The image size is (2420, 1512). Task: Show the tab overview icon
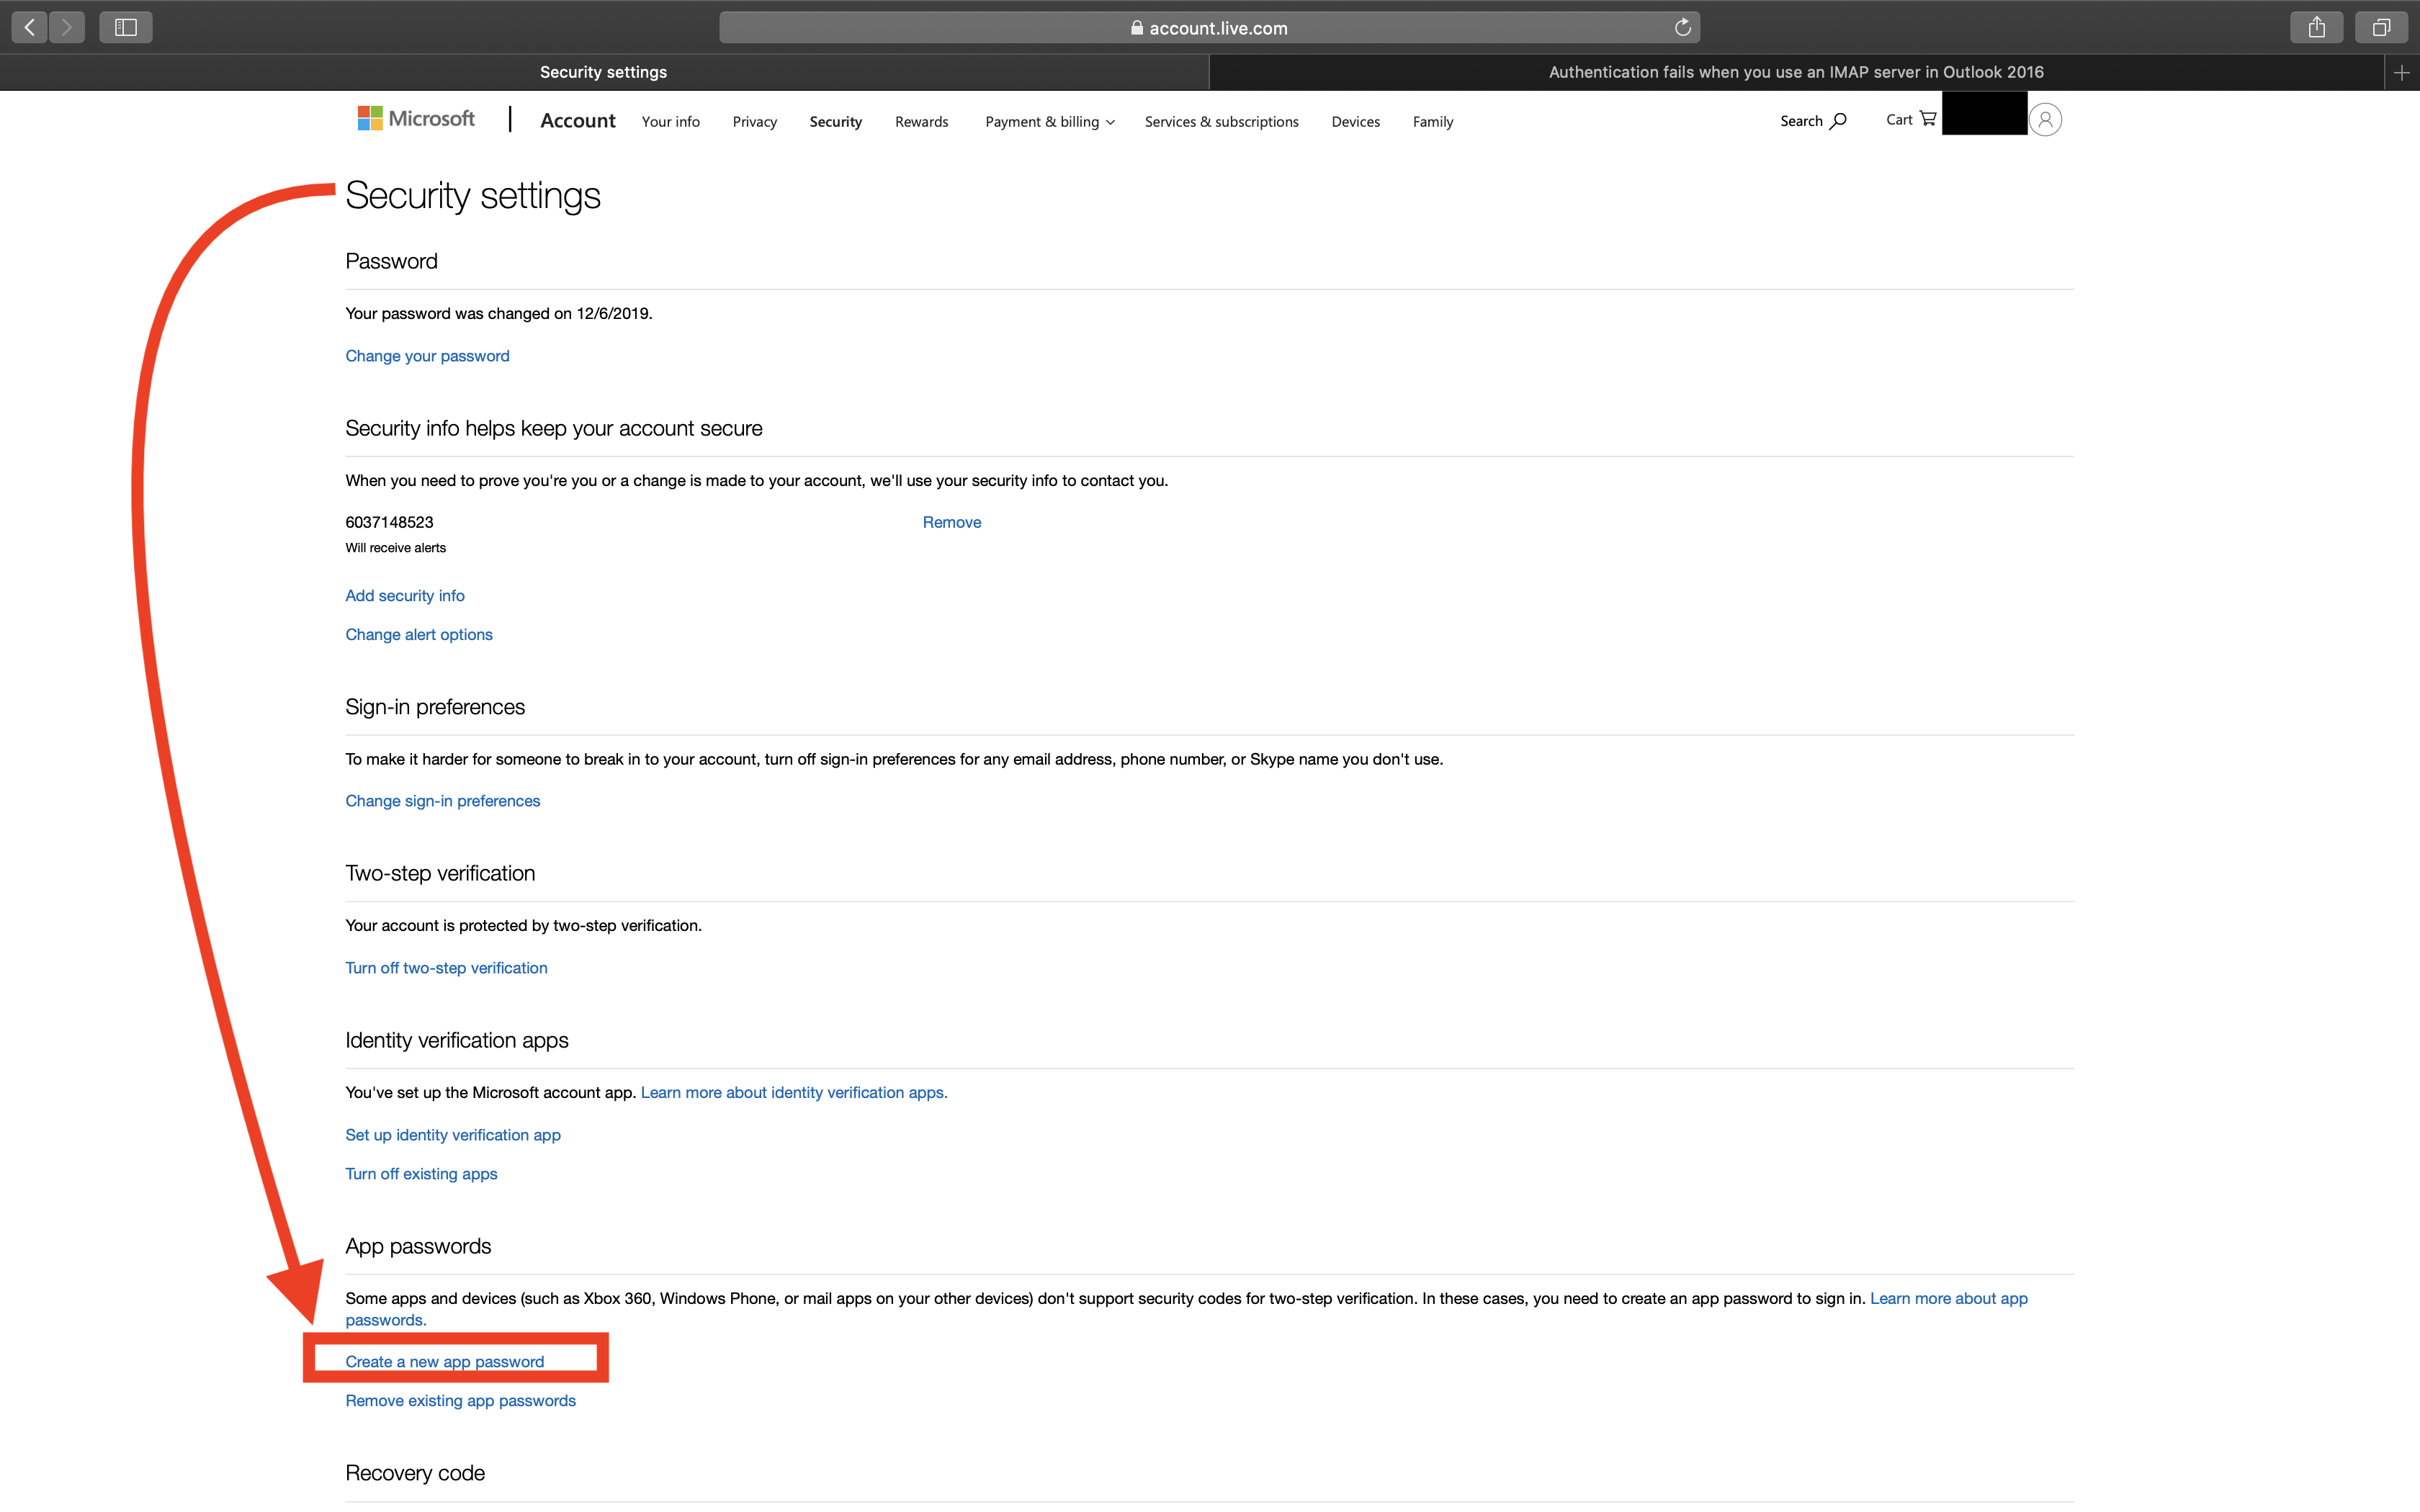[x=2381, y=27]
